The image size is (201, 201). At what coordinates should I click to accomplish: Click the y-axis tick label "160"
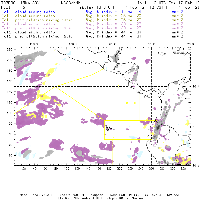10,81
